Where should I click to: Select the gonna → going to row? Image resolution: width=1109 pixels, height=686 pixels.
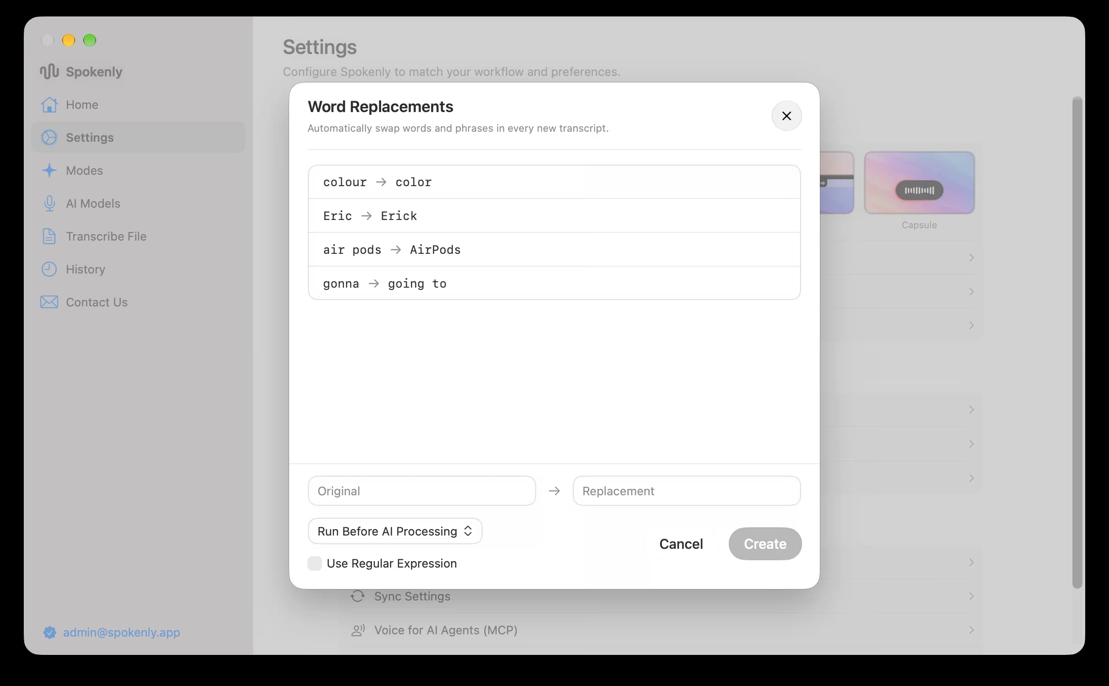pyautogui.click(x=554, y=284)
